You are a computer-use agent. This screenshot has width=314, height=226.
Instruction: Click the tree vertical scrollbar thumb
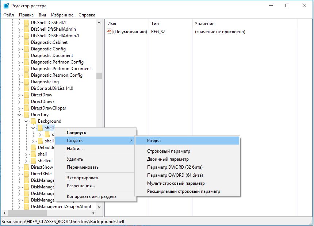tap(99, 76)
